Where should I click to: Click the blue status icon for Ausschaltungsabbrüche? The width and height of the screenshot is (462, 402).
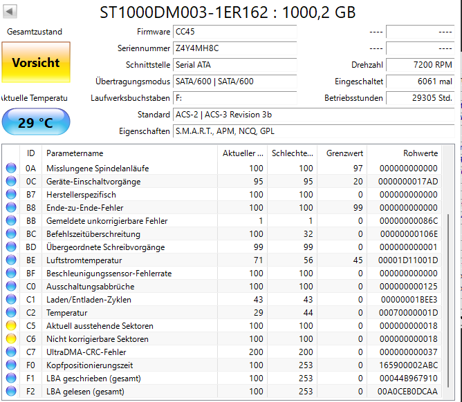11,287
